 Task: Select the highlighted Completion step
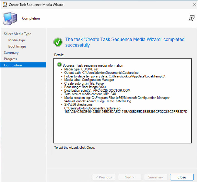pos(13,65)
